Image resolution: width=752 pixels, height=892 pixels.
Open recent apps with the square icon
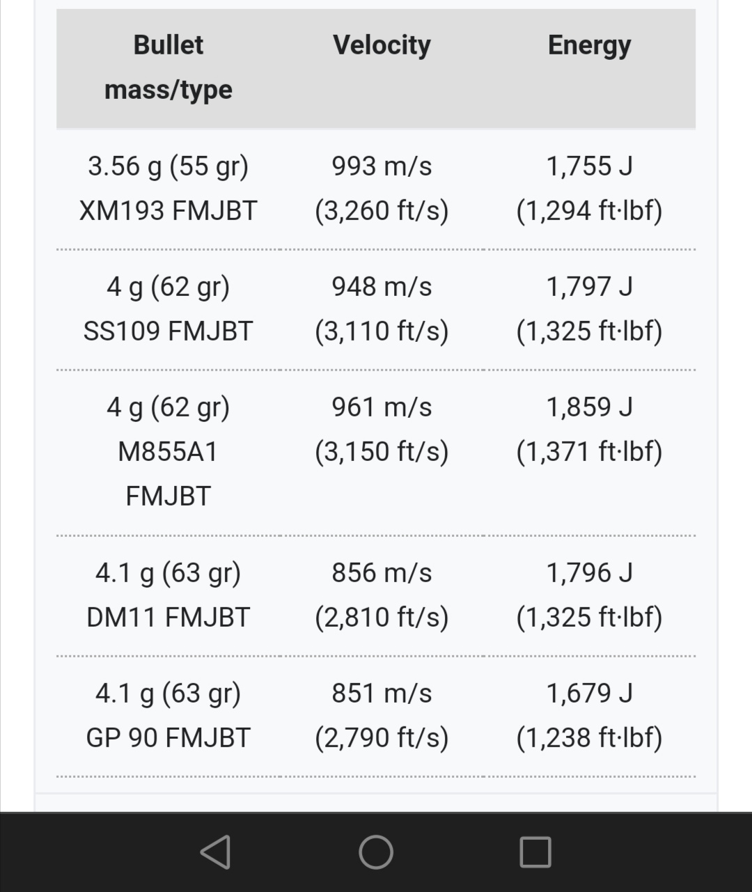coord(535,852)
